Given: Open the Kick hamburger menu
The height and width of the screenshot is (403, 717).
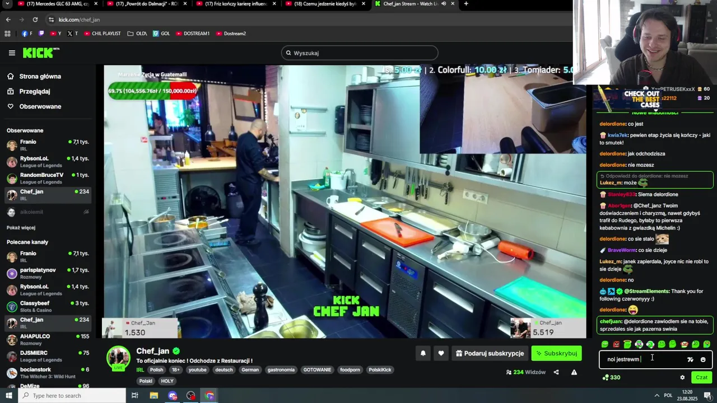Looking at the screenshot, I should point(12,53).
